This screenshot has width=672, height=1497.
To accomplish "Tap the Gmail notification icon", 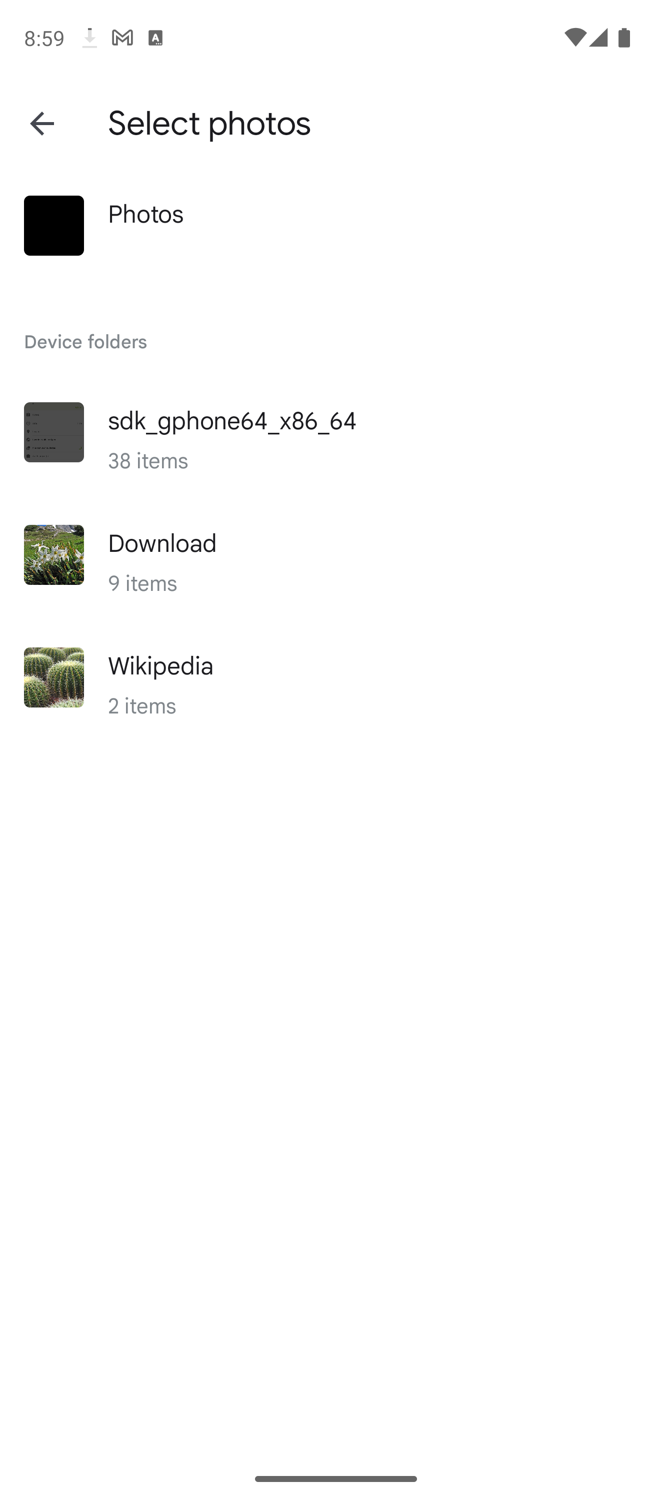I will (x=122, y=38).
